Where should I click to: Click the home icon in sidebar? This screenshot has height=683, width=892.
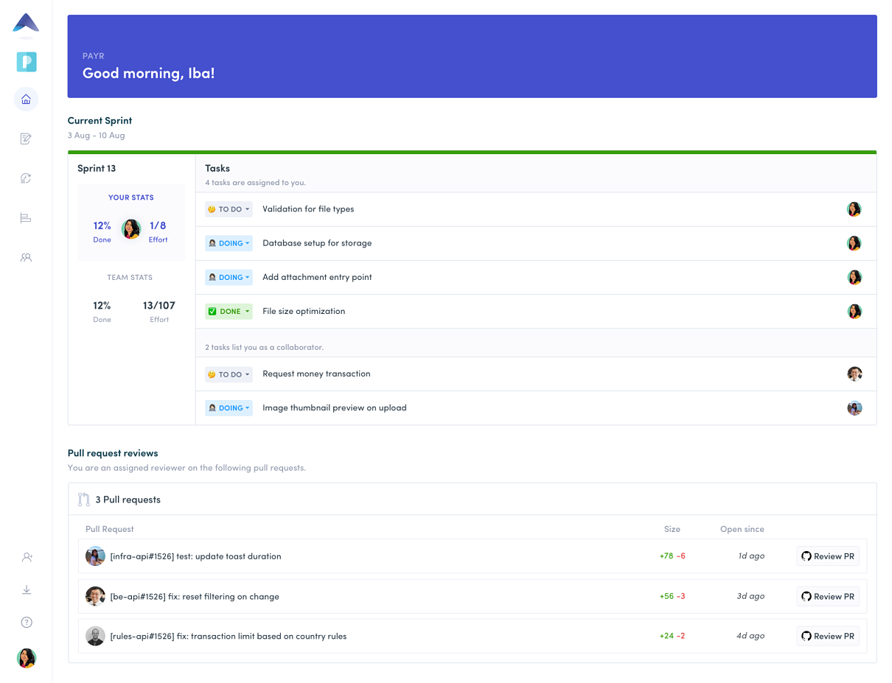pos(26,99)
